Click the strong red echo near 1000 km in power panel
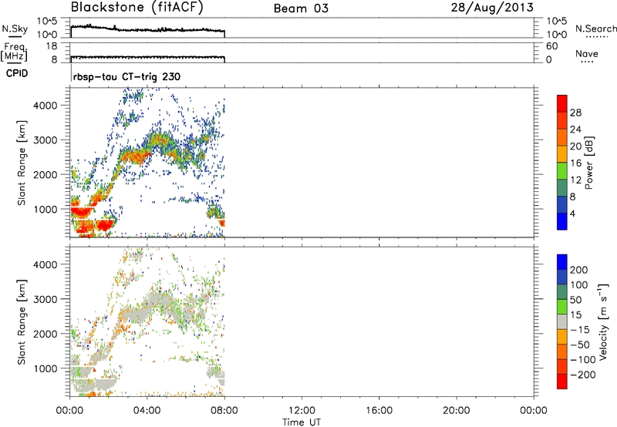Viewport: 617px width, 427px height. coord(83,212)
